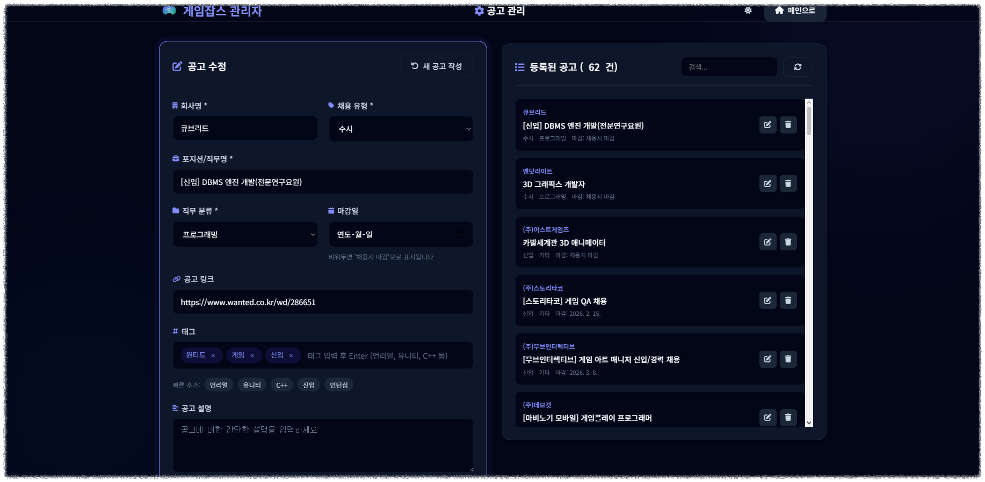
Task: Refresh the registered listings
Action: (798, 67)
